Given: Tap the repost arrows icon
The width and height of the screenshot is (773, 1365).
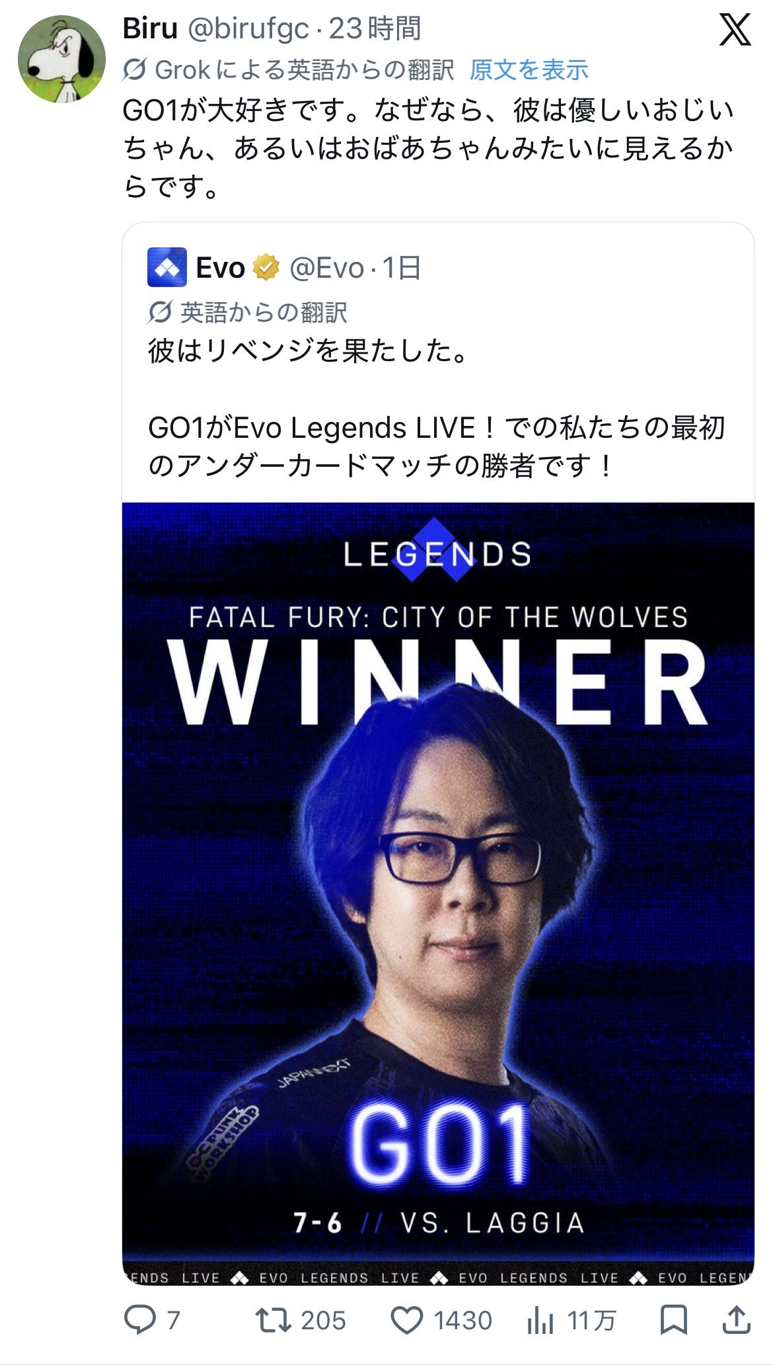Looking at the screenshot, I should 274,1320.
